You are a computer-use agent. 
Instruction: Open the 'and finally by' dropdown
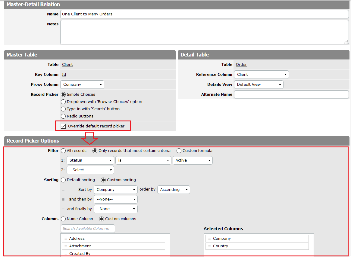click(x=116, y=209)
